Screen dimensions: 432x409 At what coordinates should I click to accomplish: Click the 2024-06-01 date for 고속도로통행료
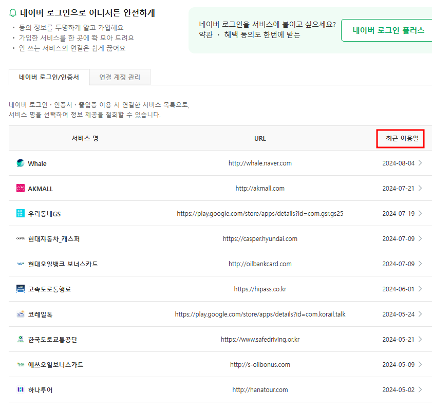point(399,289)
